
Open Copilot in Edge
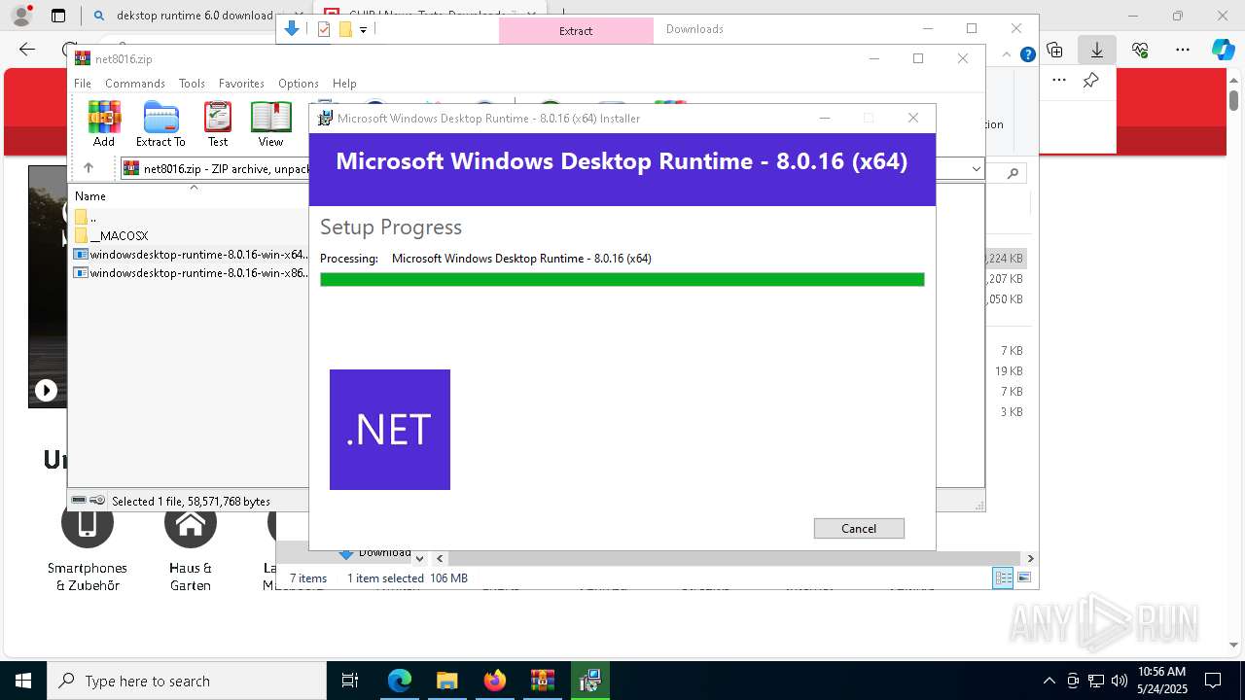[1224, 50]
